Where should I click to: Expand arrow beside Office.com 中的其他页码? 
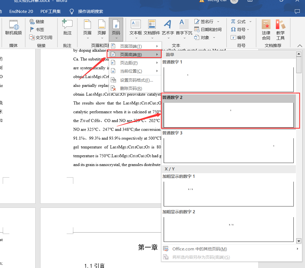(298, 249)
